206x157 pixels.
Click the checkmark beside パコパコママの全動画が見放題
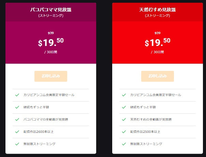click(17, 120)
